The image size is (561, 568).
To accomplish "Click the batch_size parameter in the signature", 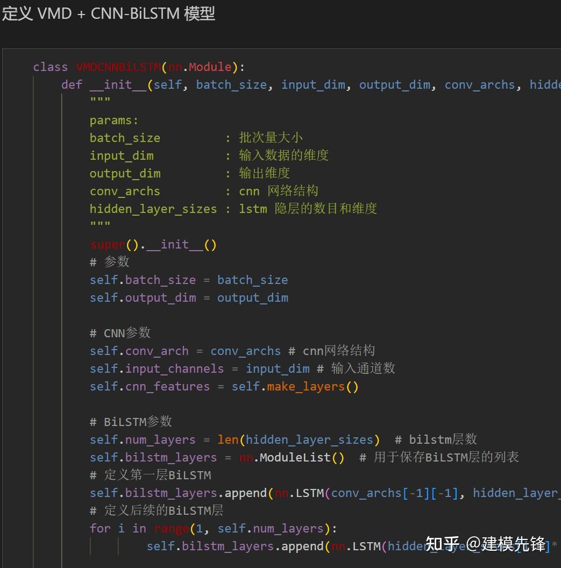I will click(x=231, y=84).
